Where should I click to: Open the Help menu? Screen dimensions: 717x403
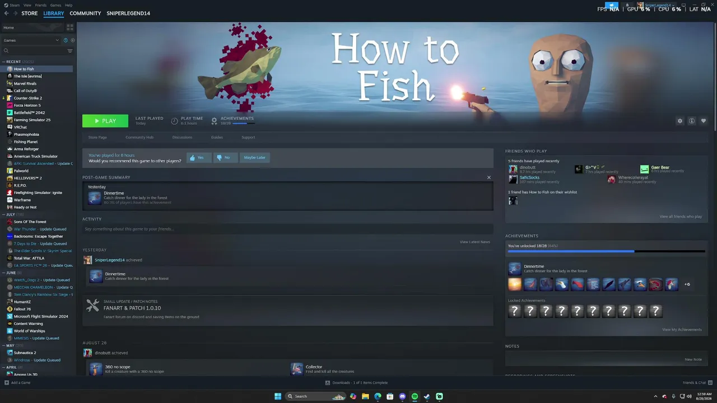click(x=68, y=5)
